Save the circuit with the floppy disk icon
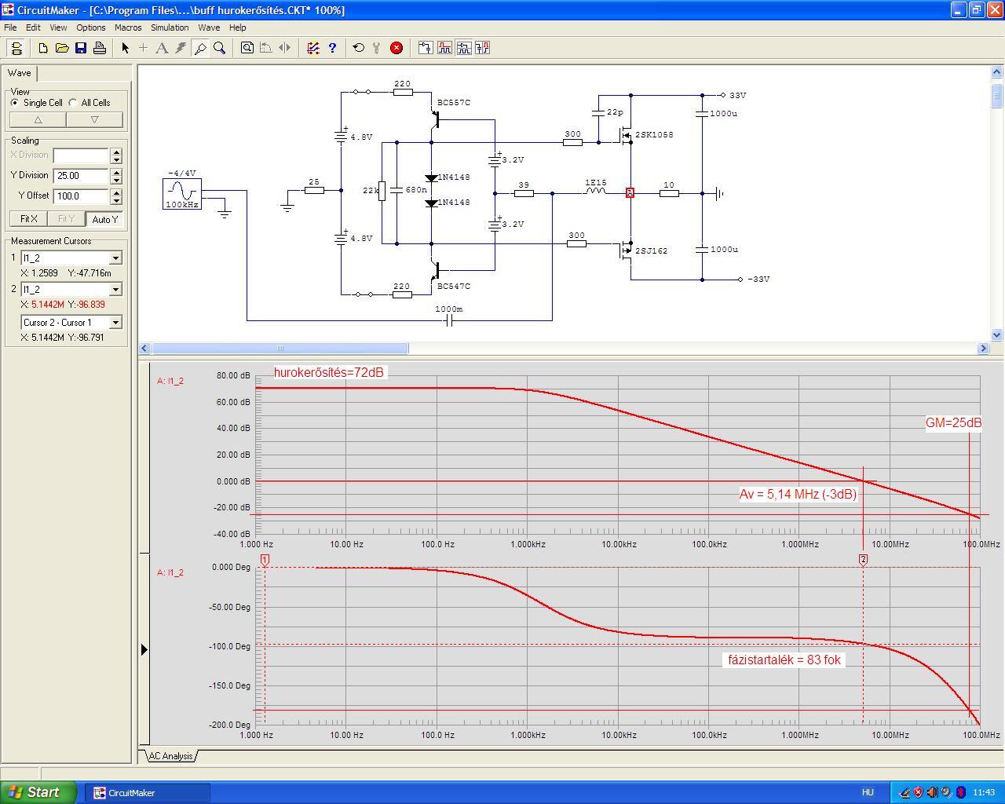This screenshot has width=1005, height=804. tap(81, 48)
